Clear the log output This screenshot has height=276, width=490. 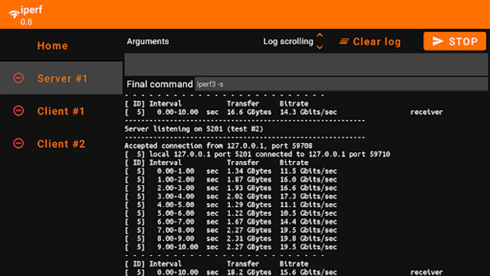[x=370, y=41]
